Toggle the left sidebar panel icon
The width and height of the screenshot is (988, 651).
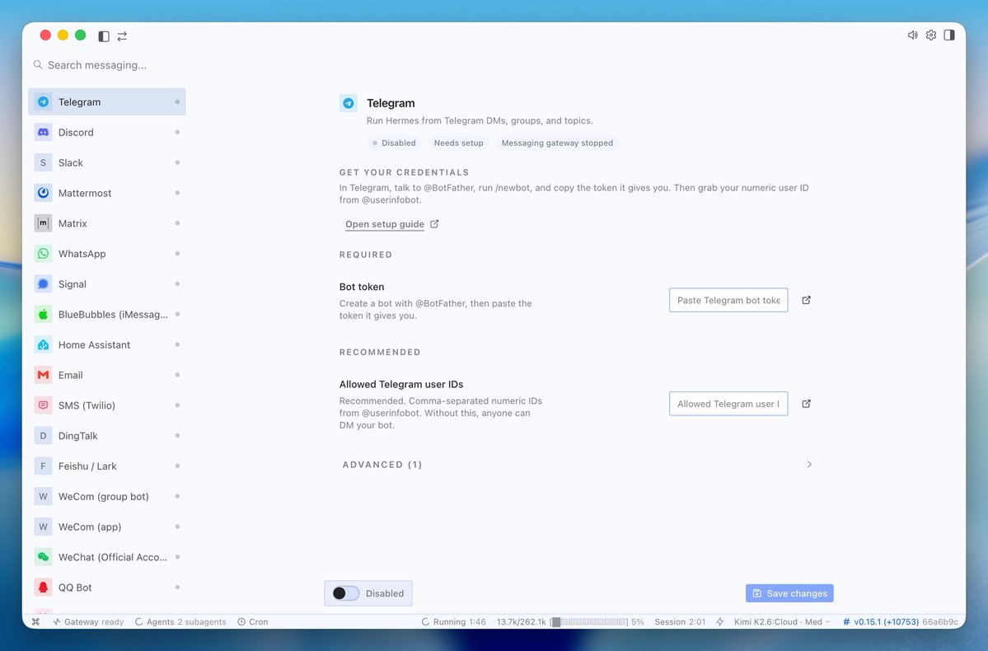[x=104, y=36]
